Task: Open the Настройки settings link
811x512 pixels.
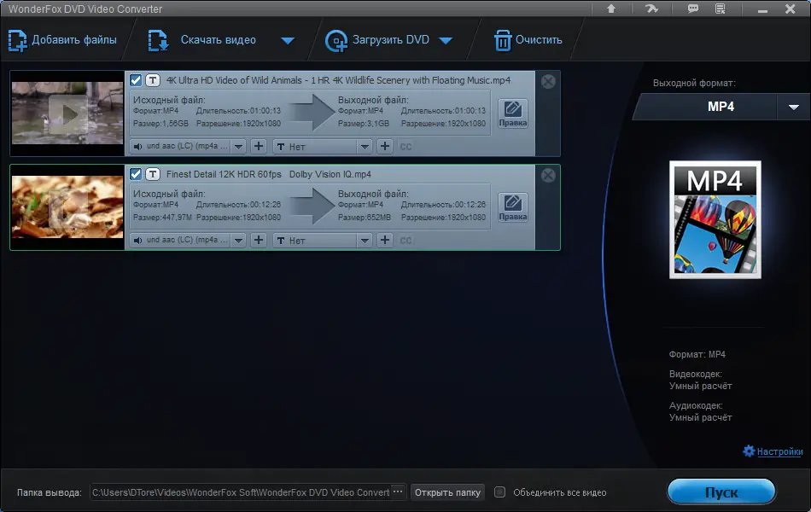Action: 780,451
